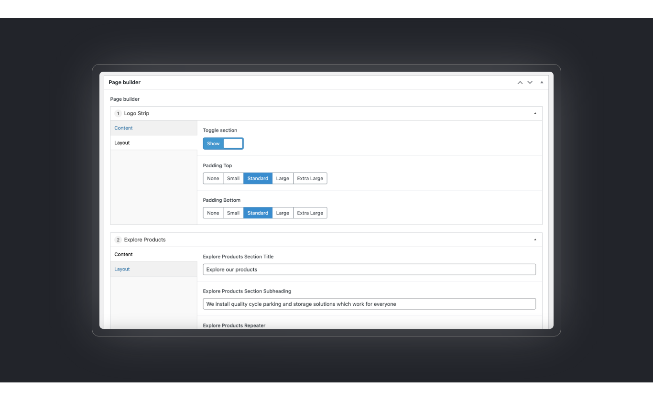Viewport: 653px width, 401px height.
Task: Click the Explore Products Section Subheading label
Action: 247,291
